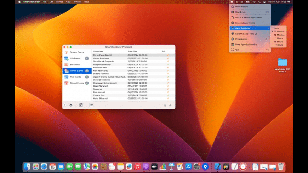Edit pencil for Makar Sankranti
Image resolution: width=308 pixels, height=173 pixels.
[168, 86]
